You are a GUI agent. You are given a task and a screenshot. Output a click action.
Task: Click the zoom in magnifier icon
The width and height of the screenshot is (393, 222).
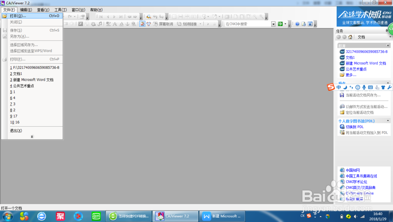261,17
